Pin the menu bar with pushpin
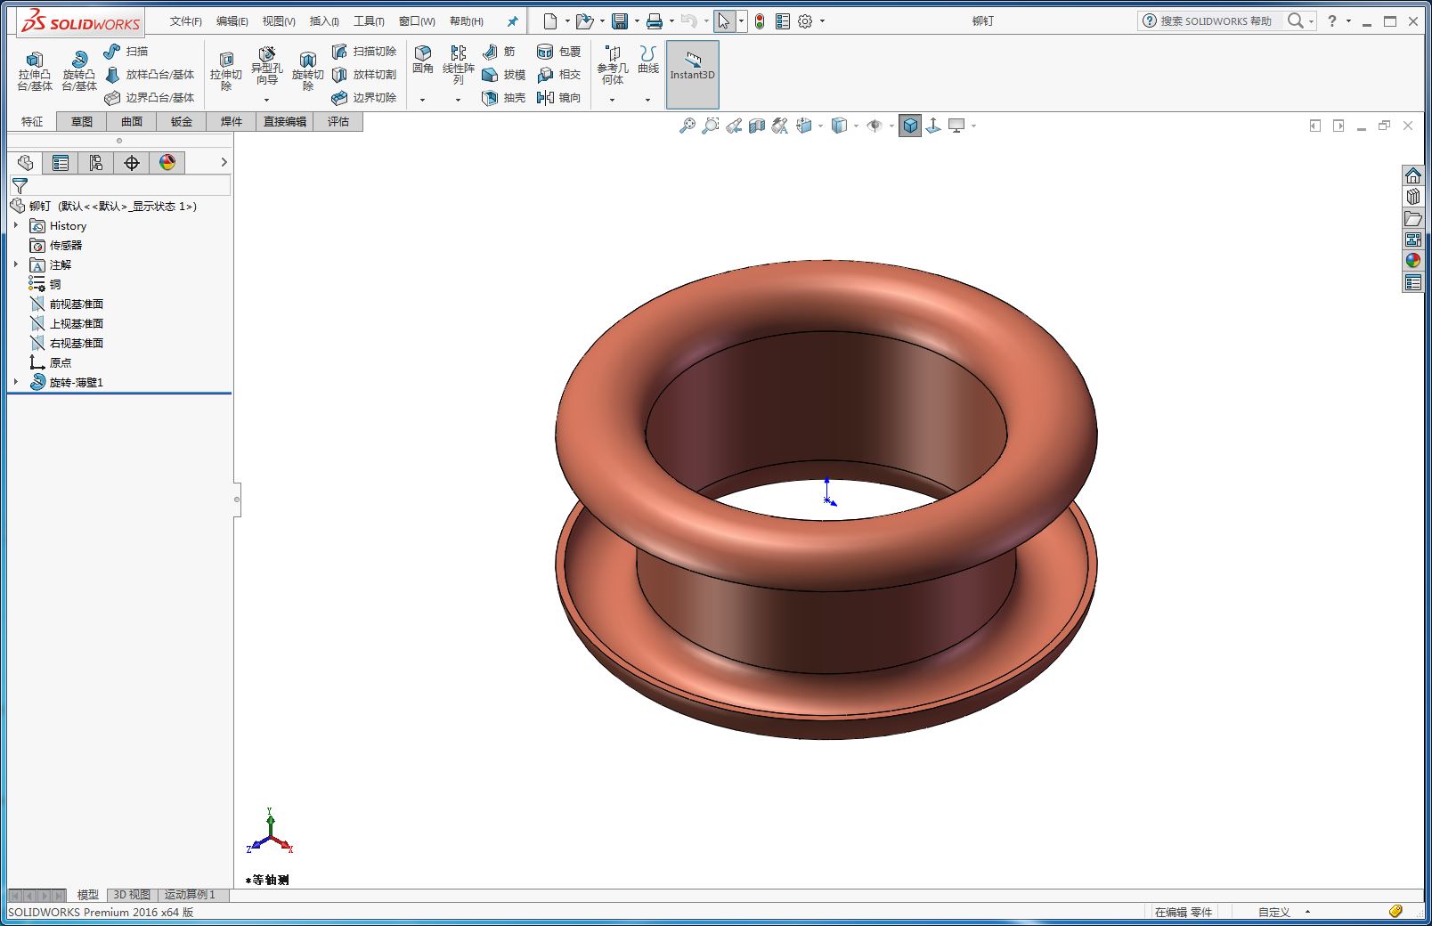This screenshot has width=1432, height=926. [512, 21]
